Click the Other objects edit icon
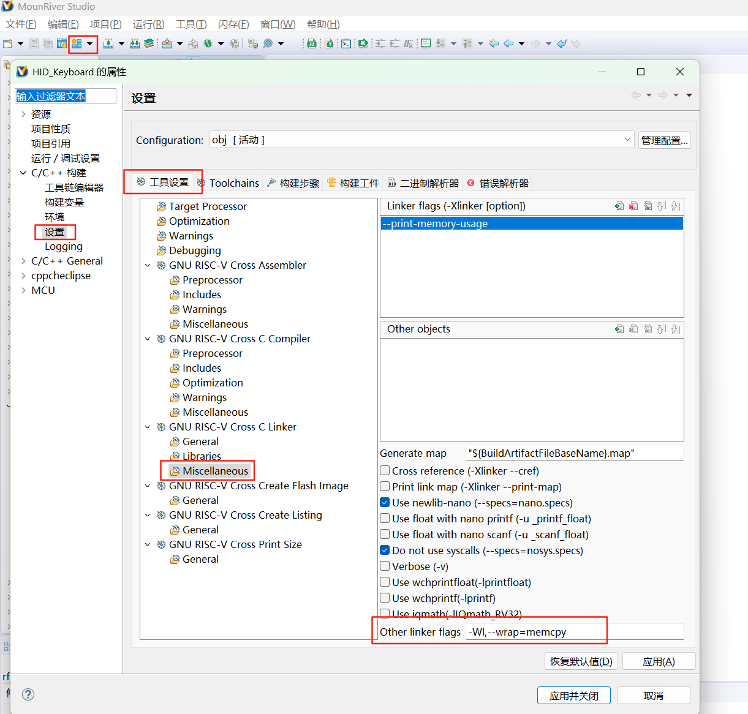Screen dimensions: 748x714 pos(648,329)
